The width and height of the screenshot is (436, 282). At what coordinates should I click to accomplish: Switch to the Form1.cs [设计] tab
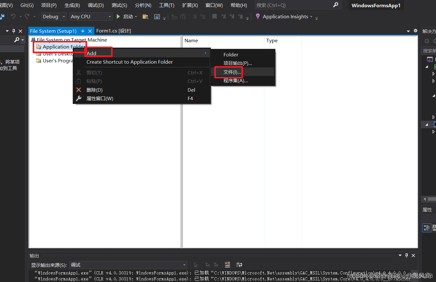(113, 31)
